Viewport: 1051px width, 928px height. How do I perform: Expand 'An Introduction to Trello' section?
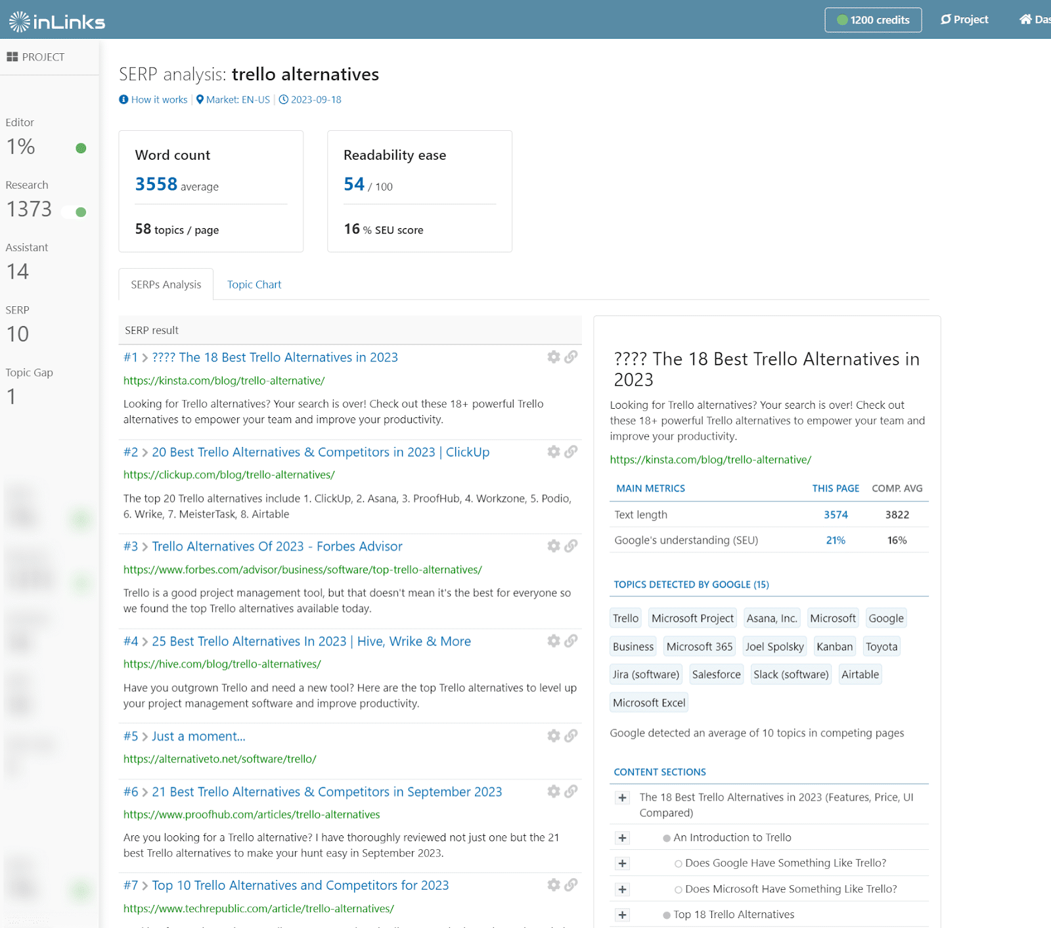[622, 838]
